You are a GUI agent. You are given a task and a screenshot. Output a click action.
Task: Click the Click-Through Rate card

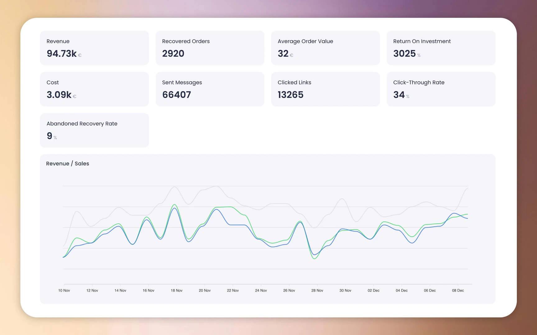click(x=441, y=89)
